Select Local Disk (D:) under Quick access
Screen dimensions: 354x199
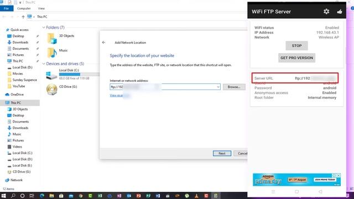20,67
